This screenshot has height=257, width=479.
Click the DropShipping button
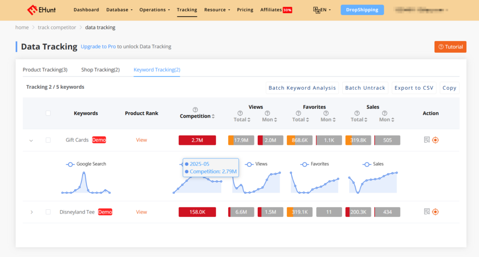tap(362, 10)
